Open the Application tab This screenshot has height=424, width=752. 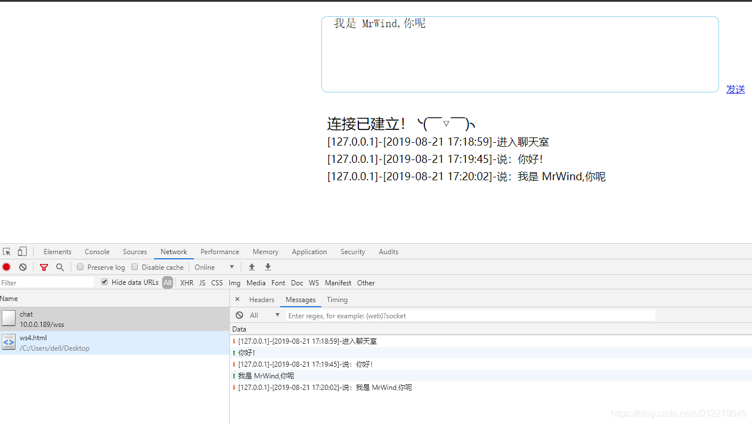click(310, 252)
